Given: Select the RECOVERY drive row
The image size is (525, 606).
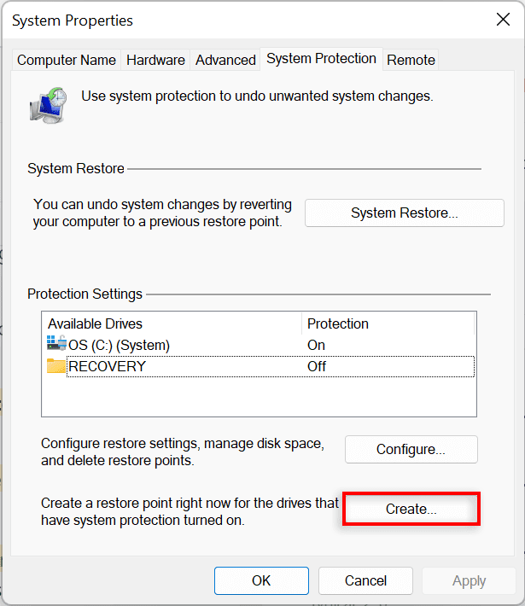Looking at the screenshot, I should pyautogui.click(x=259, y=366).
